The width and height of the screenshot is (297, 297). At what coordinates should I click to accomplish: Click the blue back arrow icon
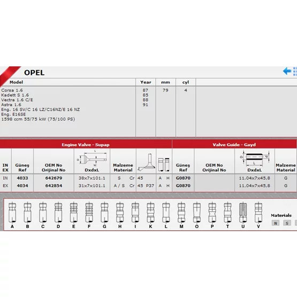[287, 71]
